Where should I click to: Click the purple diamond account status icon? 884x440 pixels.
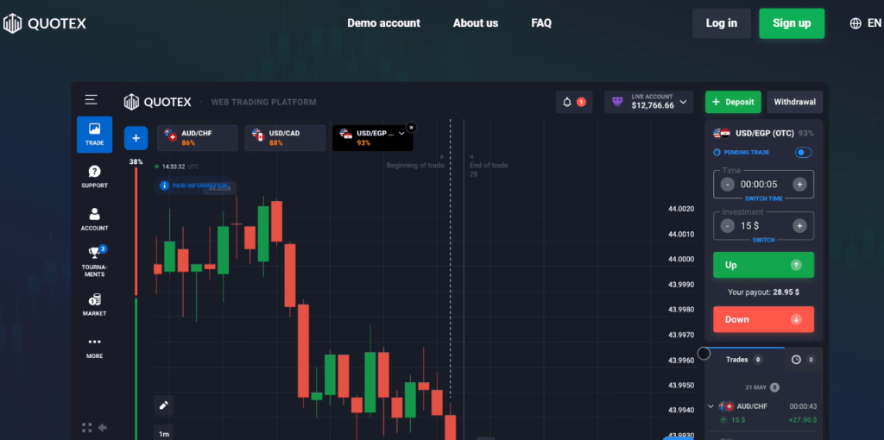pos(618,102)
